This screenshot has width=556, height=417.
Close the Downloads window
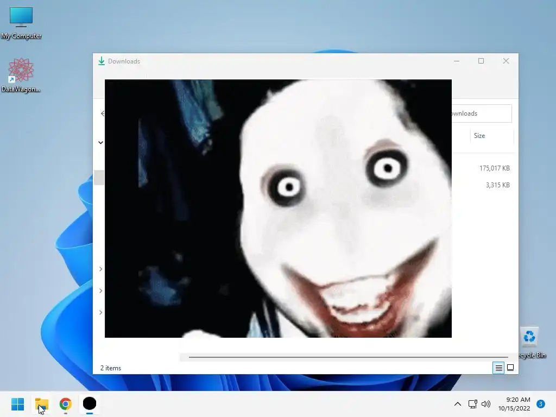[x=506, y=61]
